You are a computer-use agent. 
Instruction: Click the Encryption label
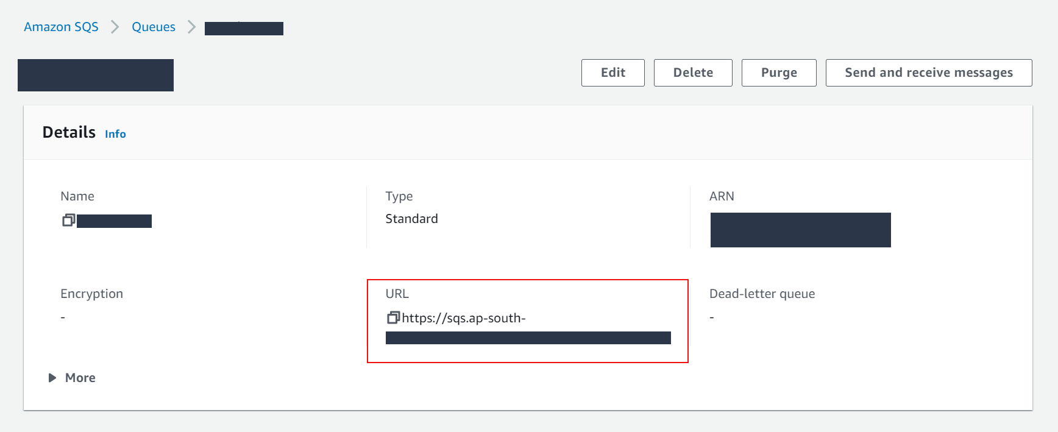[91, 294]
